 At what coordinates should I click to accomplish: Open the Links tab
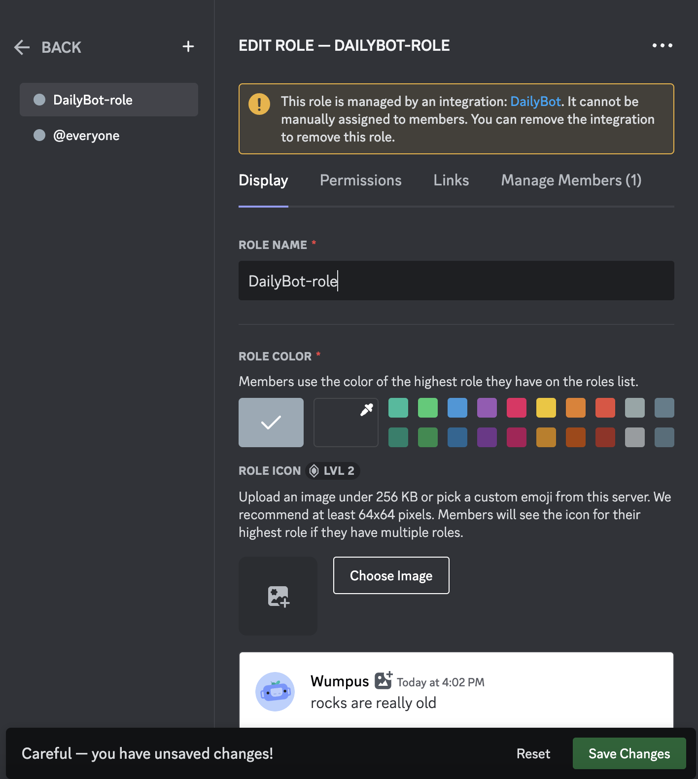451,180
